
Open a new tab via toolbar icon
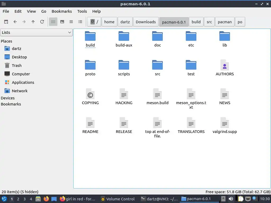click(x=6, y=22)
